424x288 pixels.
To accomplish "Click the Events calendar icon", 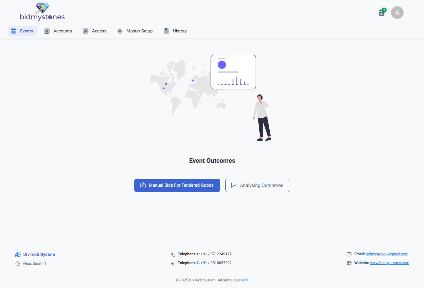I will (x=14, y=31).
